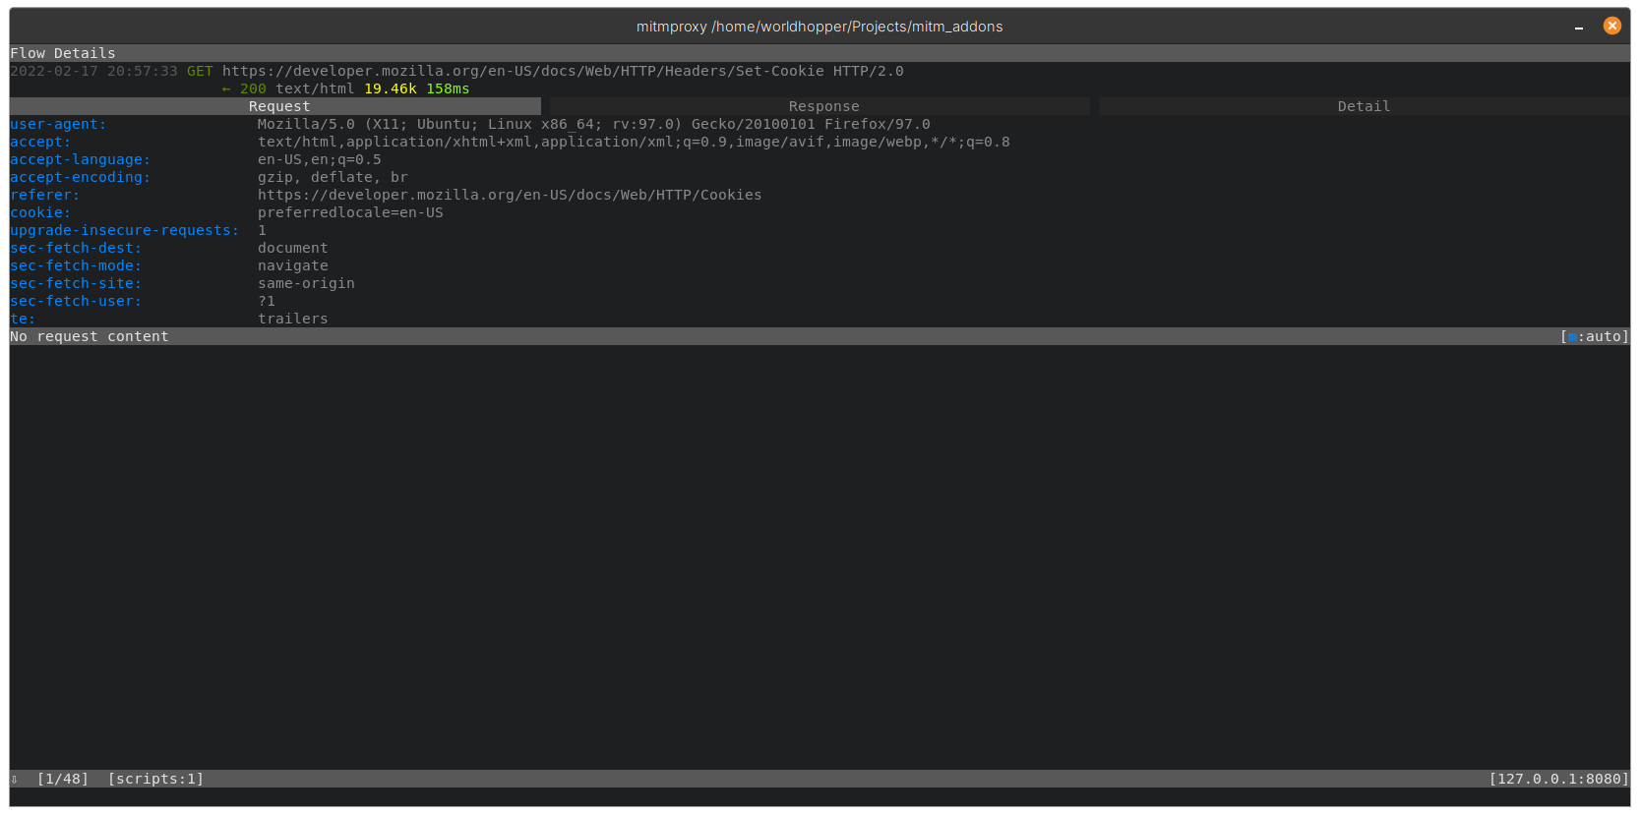Select the Request tab

[x=278, y=106]
